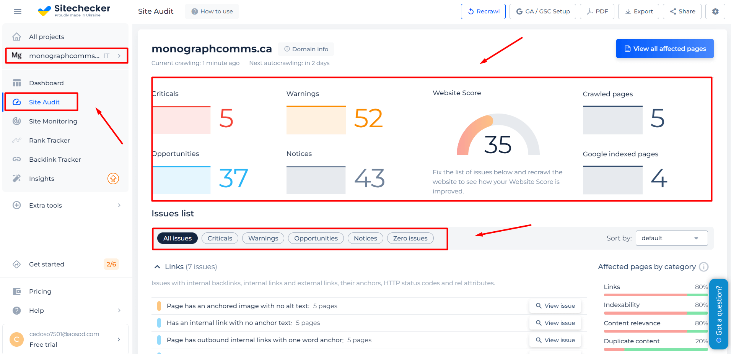Click the Links category progress bar
Viewport: 731px width, 354px height.
(656, 295)
